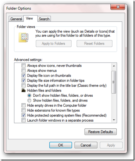Click the Hidden files and folders icon

[x=24, y=90]
